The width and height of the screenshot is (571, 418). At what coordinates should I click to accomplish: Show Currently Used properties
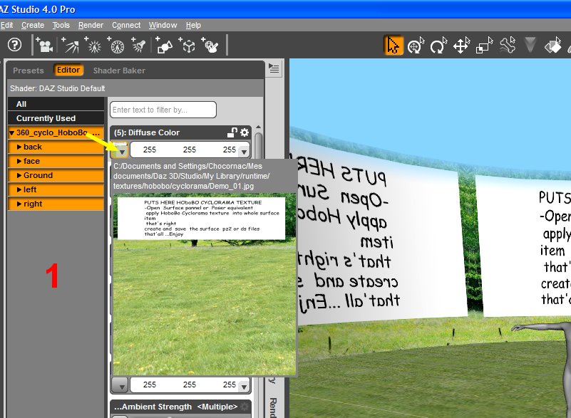pyautogui.click(x=56, y=118)
